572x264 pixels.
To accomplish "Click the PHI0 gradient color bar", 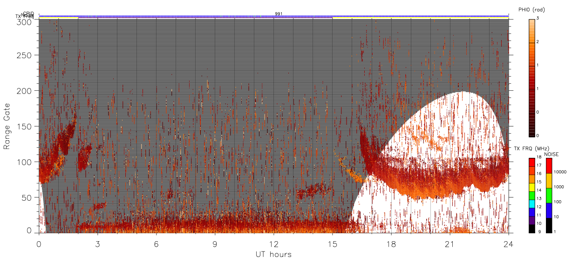I will (532, 77).
